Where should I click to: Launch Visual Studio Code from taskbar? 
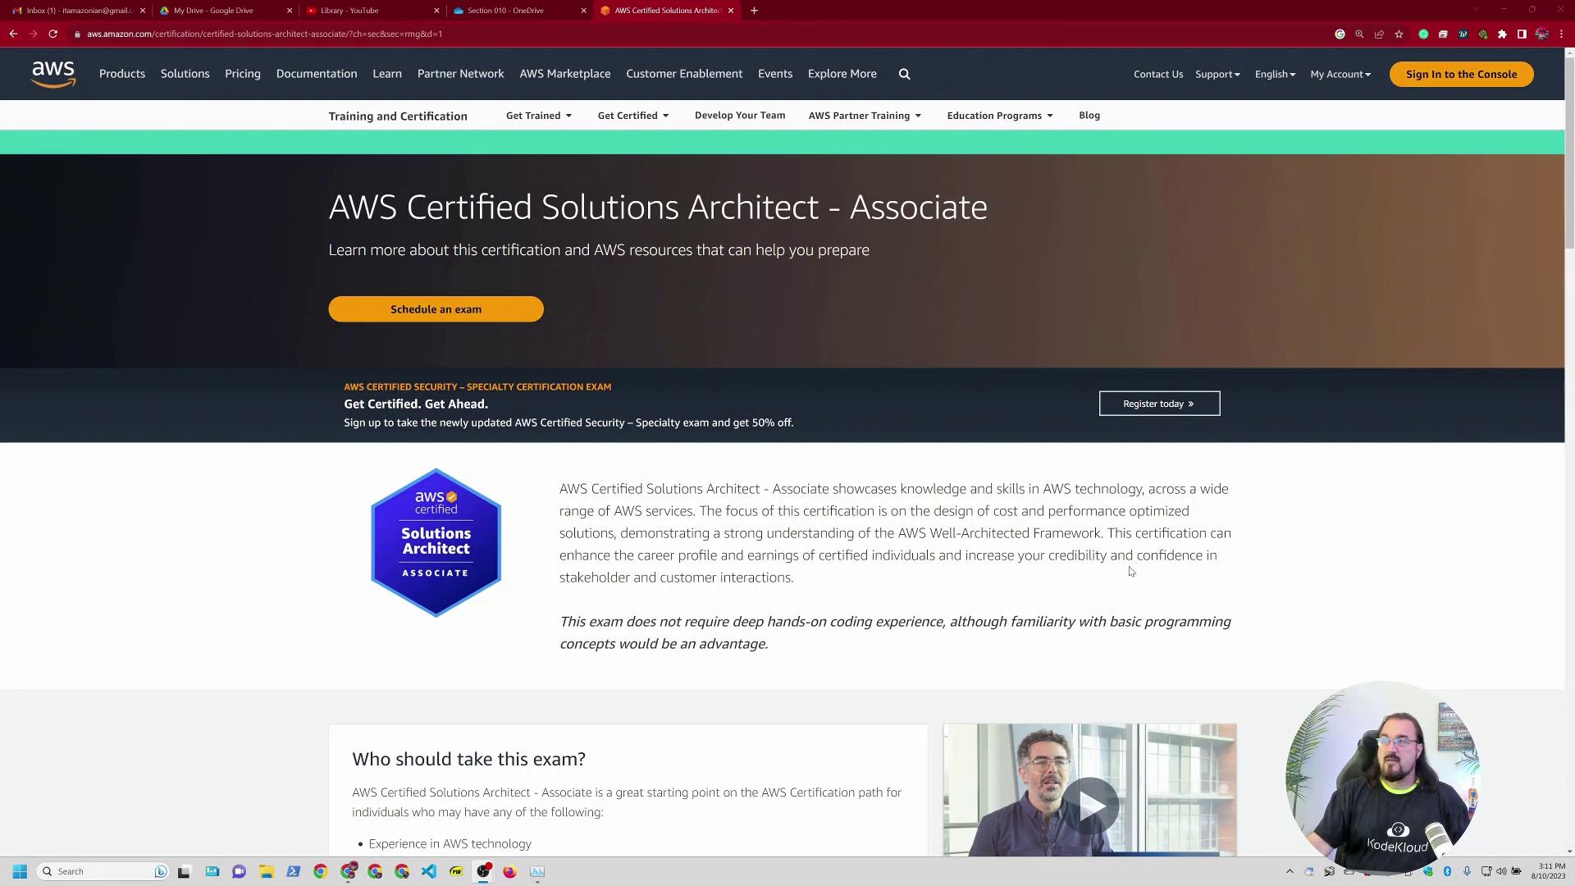(x=429, y=871)
